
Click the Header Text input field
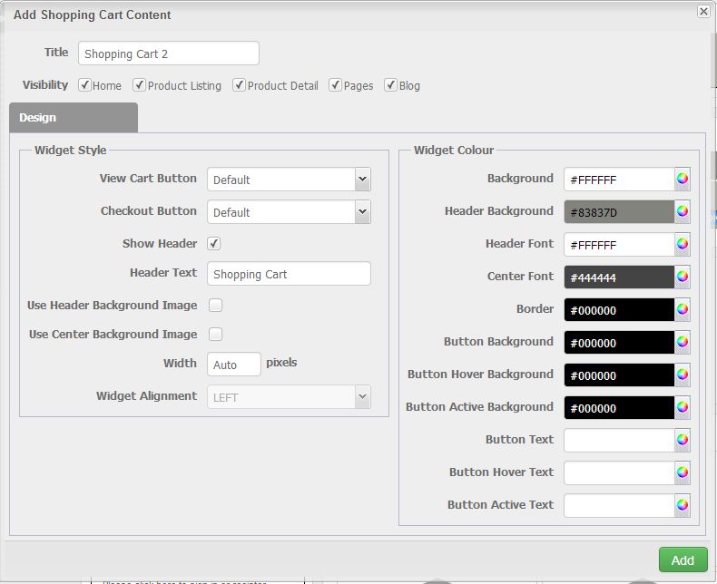pyautogui.click(x=289, y=274)
